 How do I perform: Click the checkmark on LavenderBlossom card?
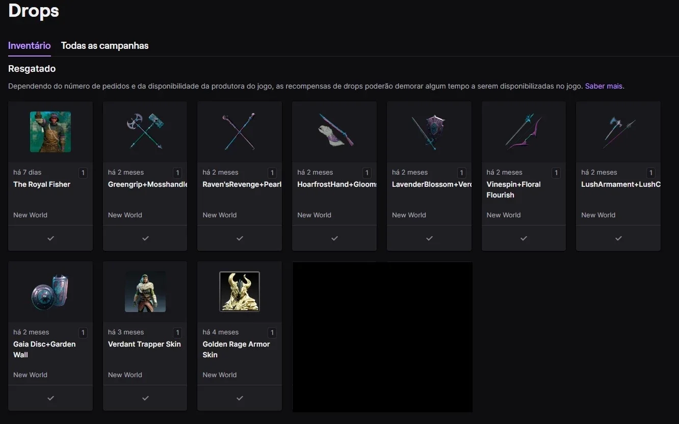429,238
